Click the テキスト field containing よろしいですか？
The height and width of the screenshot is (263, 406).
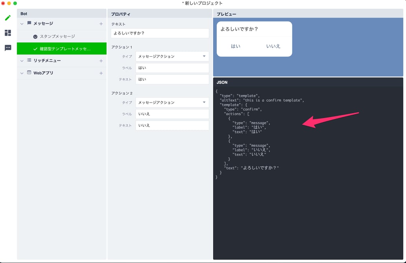[159, 33]
